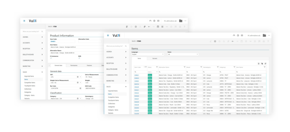Click the folder icon in Items list header

tap(264, 35)
